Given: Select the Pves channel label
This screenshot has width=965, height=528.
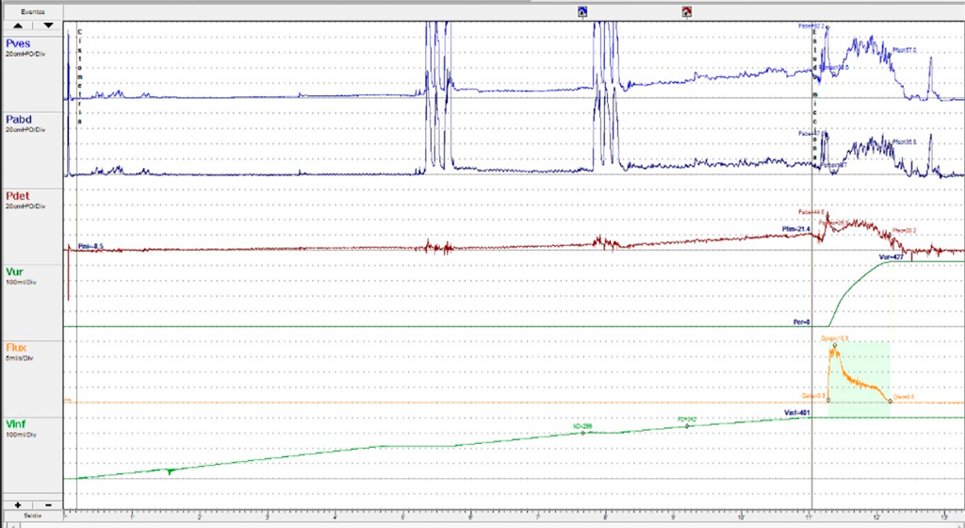Looking at the screenshot, I should (21, 42).
